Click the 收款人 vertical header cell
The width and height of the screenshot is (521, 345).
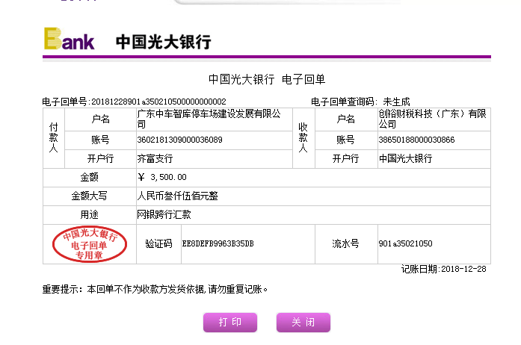click(303, 138)
